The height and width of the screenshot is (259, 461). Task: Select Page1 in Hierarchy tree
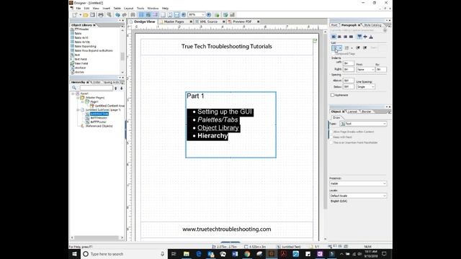pyautogui.click(x=94, y=101)
